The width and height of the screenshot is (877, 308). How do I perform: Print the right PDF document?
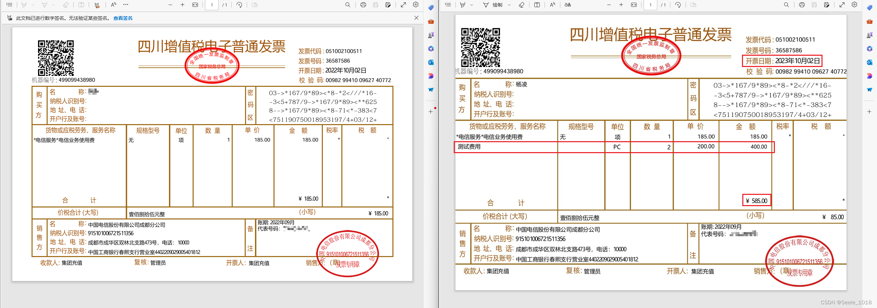802,5
